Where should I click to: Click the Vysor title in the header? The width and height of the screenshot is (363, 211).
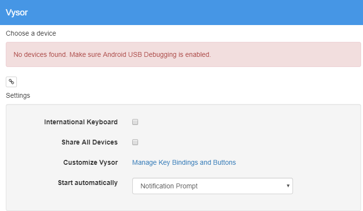pos(17,13)
